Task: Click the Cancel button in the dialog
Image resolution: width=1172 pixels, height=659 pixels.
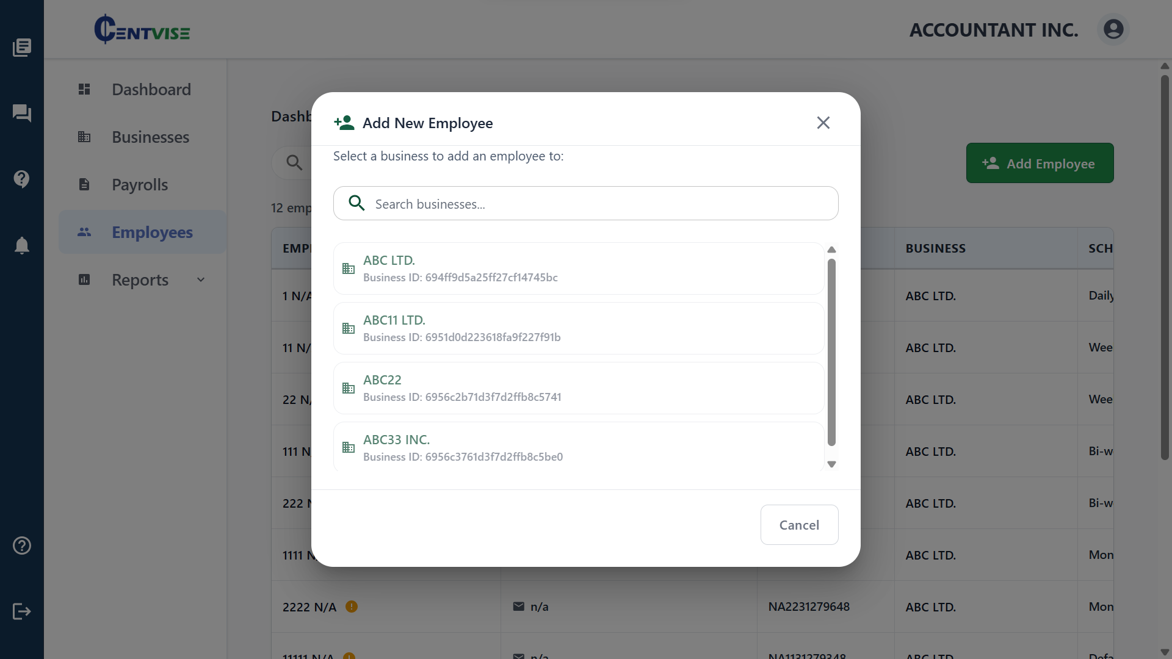Action: tap(799, 525)
